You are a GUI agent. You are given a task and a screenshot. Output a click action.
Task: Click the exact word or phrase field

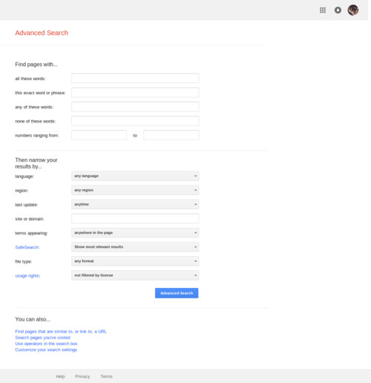click(135, 93)
